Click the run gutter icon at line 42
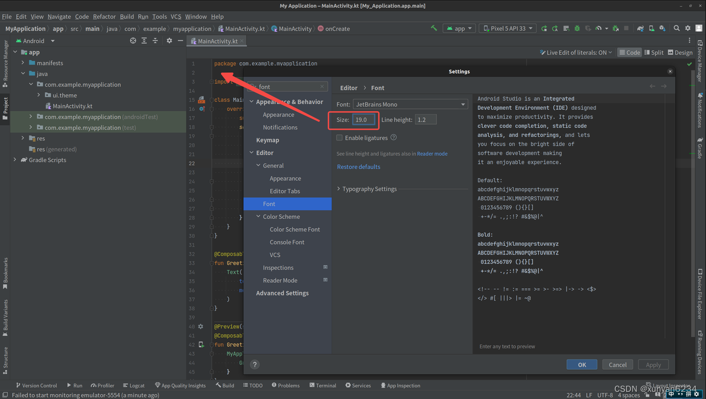Viewport: 706px width, 399px height. [x=201, y=344]
